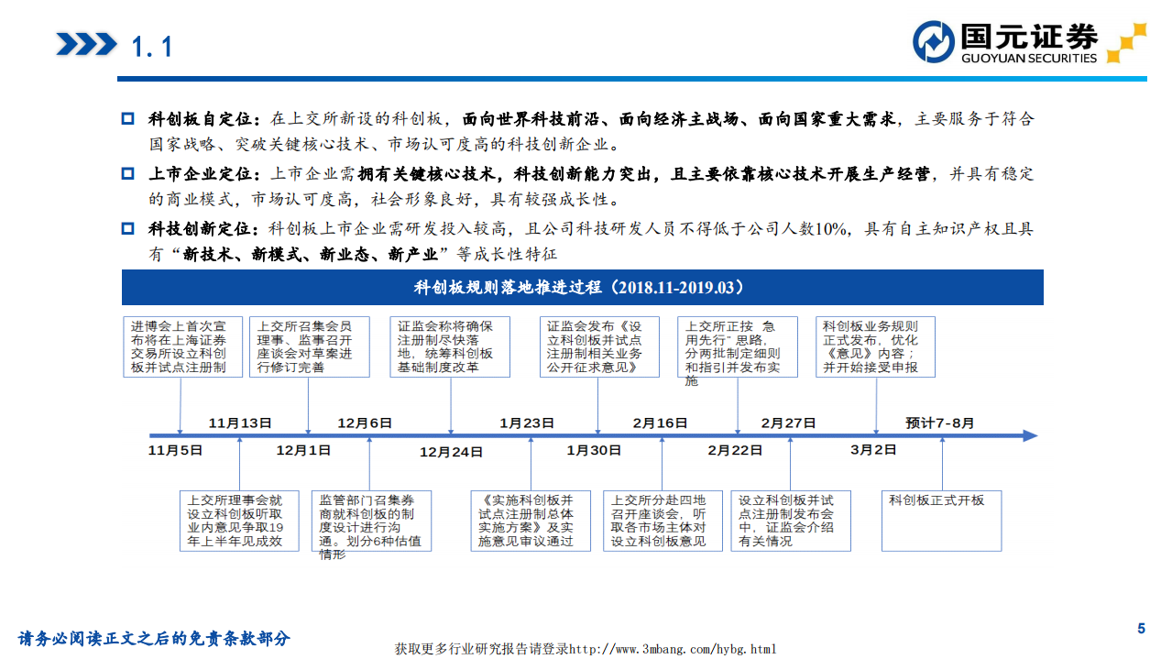
Task: Select the box about 科创板业务规则正式发布
Action: [874, 346]
